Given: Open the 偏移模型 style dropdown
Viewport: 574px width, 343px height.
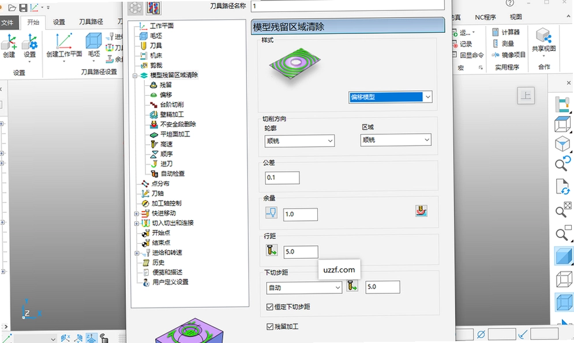Looking at the screenshot, I should (390, 97).
